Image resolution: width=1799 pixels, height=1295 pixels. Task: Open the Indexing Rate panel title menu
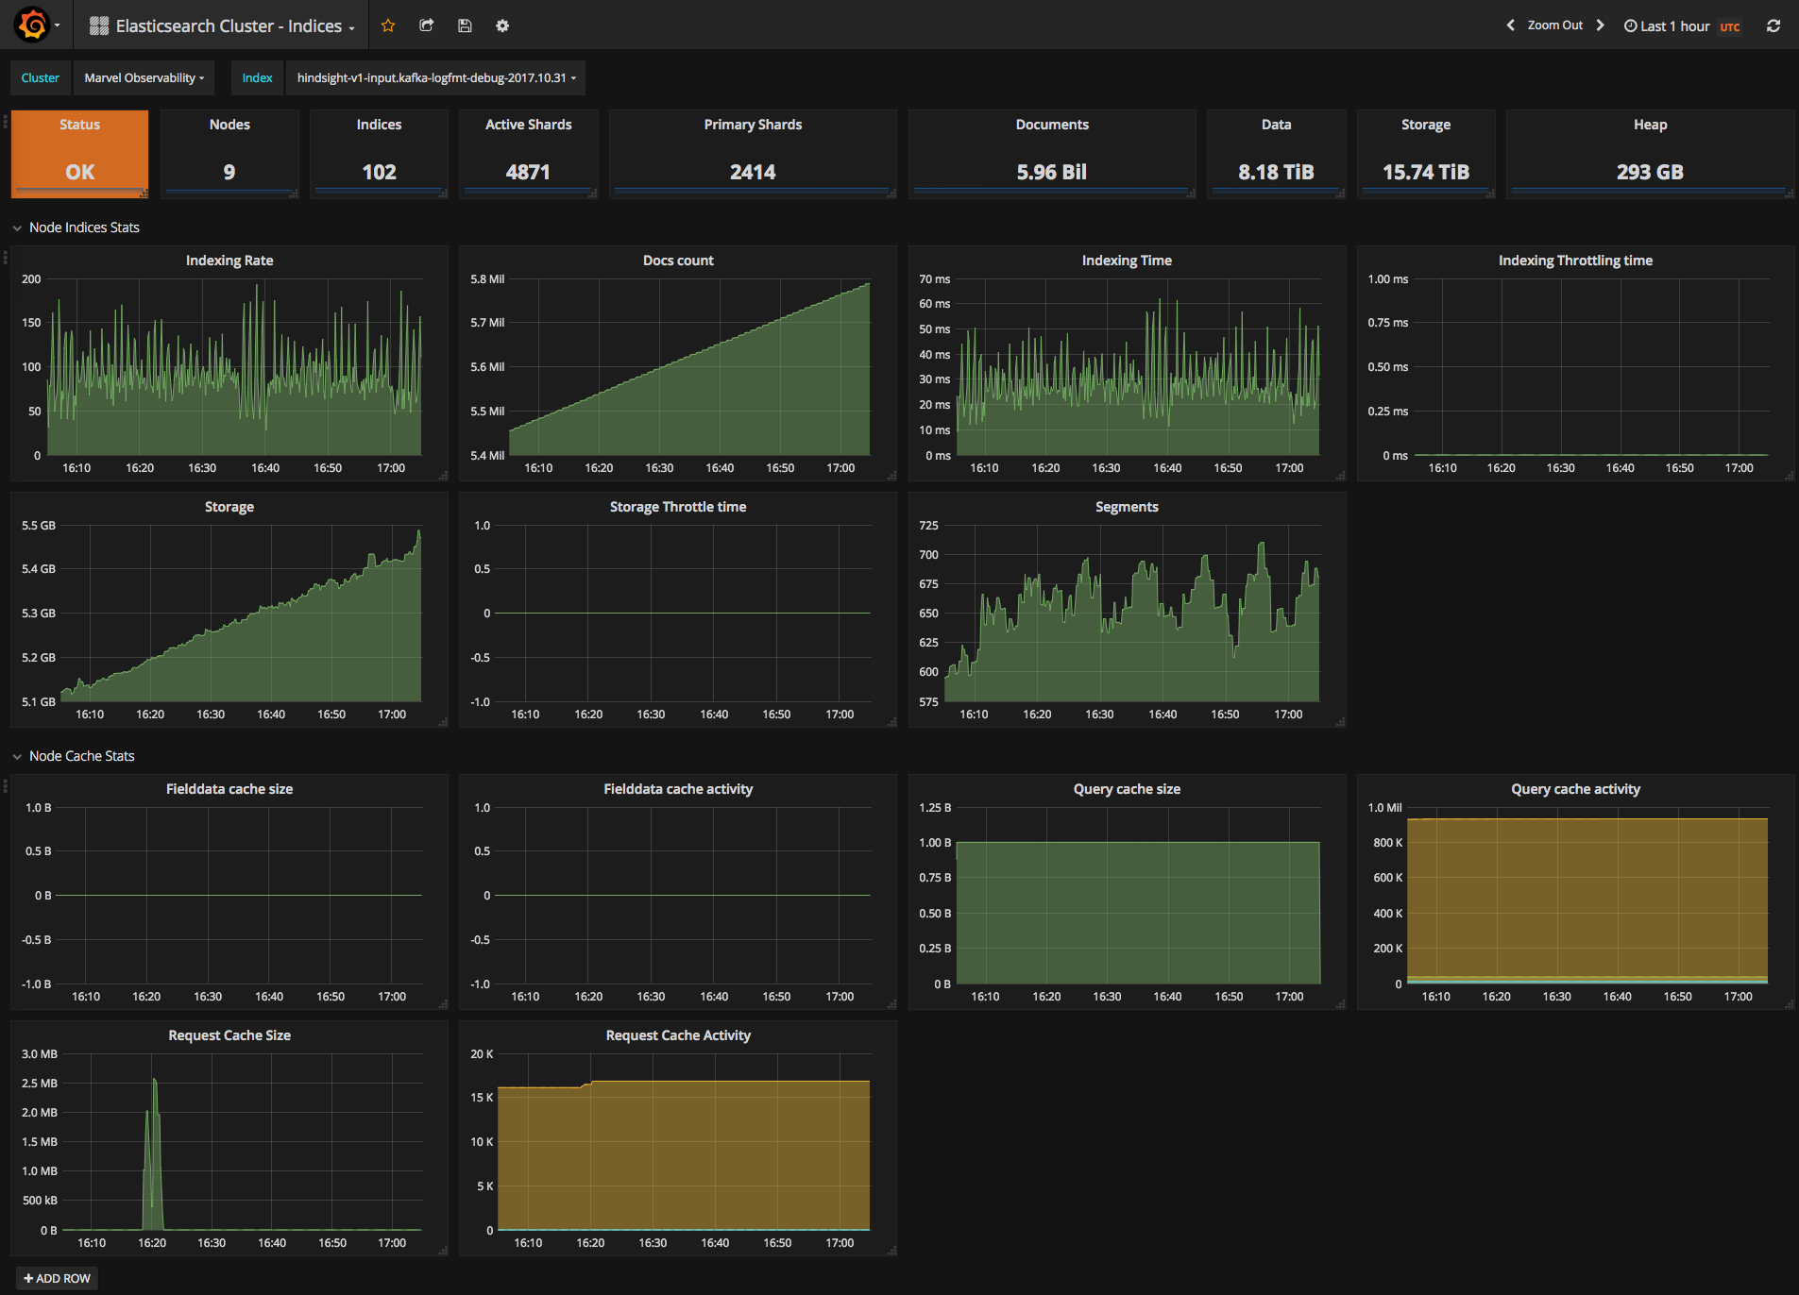click(229, 261)
